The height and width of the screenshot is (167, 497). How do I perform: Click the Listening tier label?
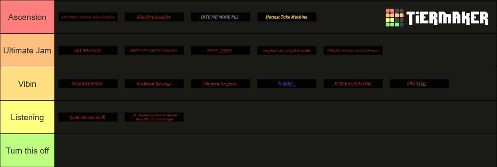pyautogui.click(x=27, y=117)
